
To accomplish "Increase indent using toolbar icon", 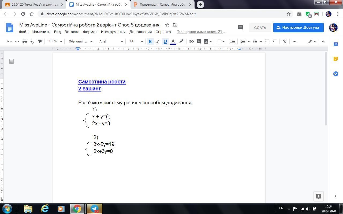I will tap(275, 41).
